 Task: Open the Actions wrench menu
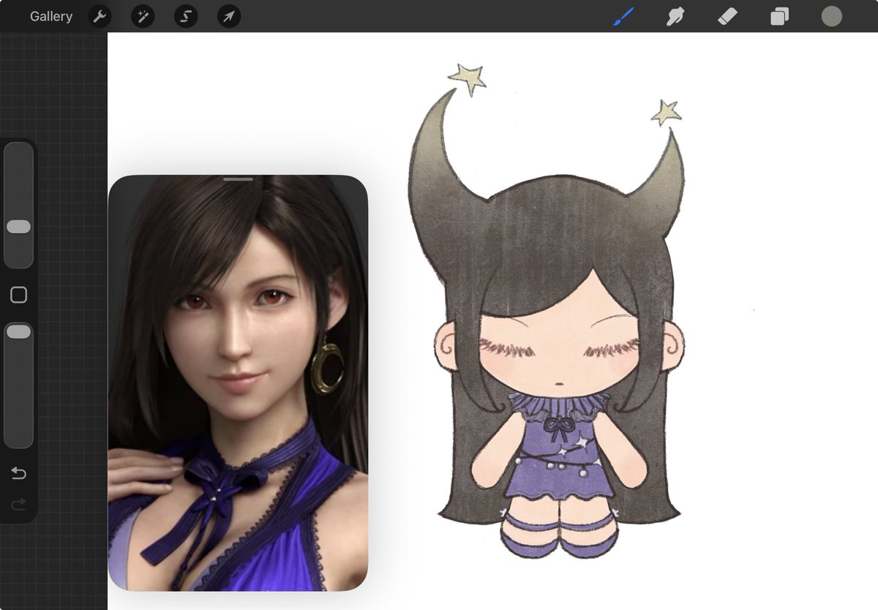point(100,16)
